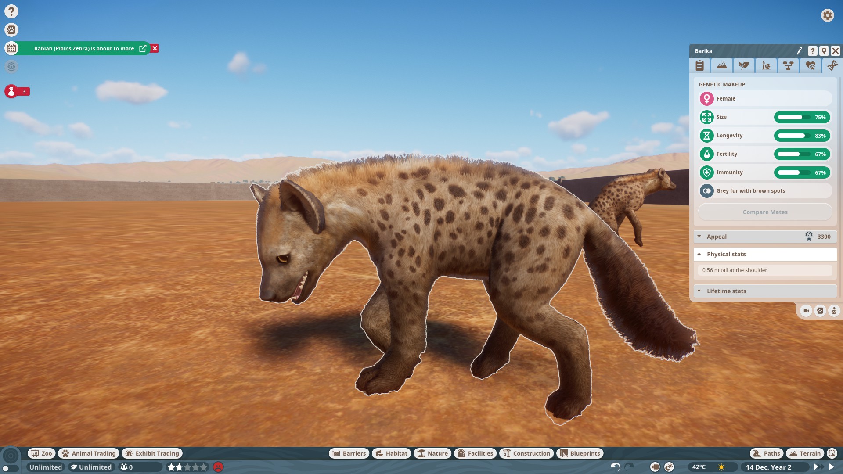Screen dimensions: 843x474
Task: Open the Paths tool
Action: (x=767, y=453)
